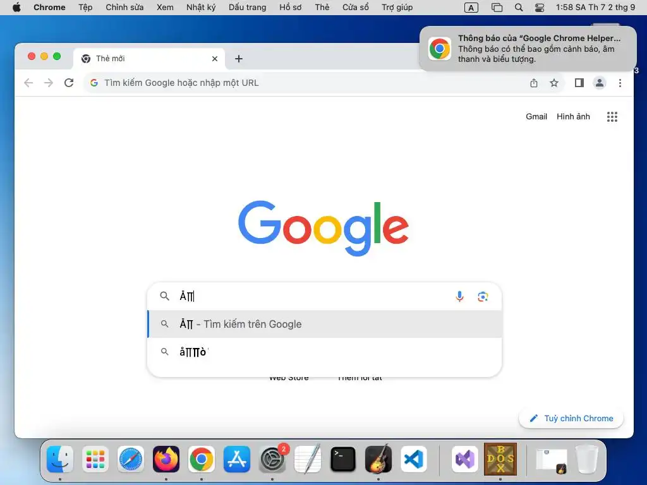Image resolution: width=647 pixels, height=485 pixels.
Task: Open the Hồ sơ menu
Action: (291, 8)
